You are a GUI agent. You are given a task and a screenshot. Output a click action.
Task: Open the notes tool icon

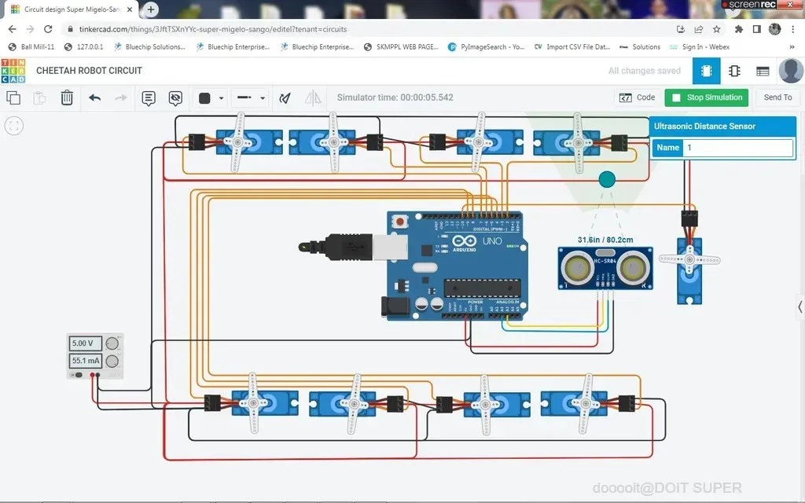tap(149, 97)
